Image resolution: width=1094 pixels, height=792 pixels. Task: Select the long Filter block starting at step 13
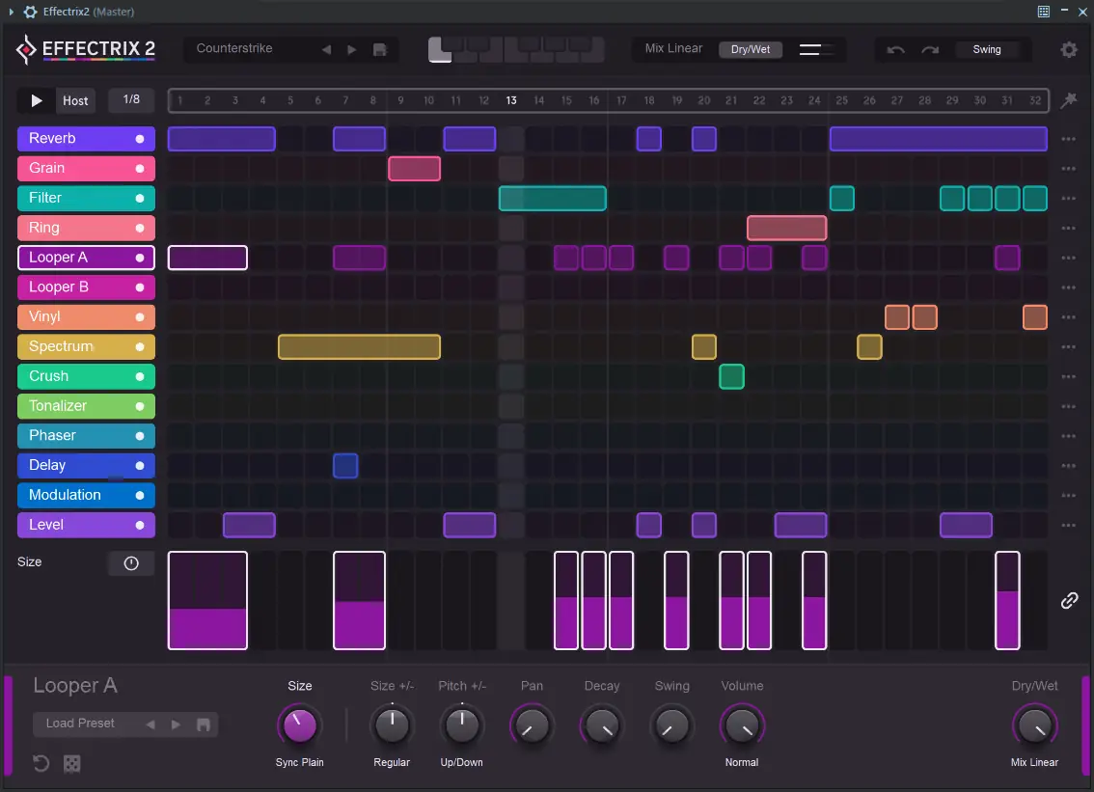point(553,198)
